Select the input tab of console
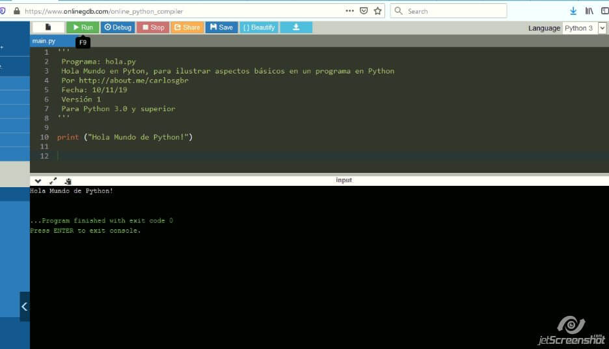This screenshot has width=609, height=349. click(x=344, y=180)
